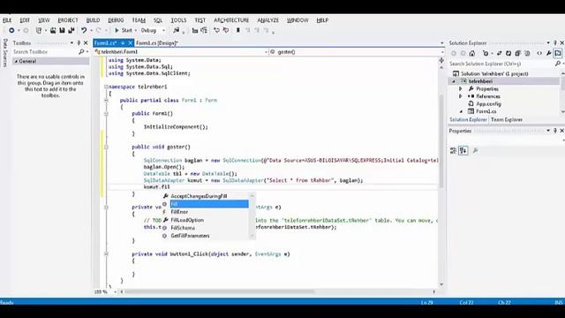Open the FILE menu

pyautogui.click(x=7, y=20)
